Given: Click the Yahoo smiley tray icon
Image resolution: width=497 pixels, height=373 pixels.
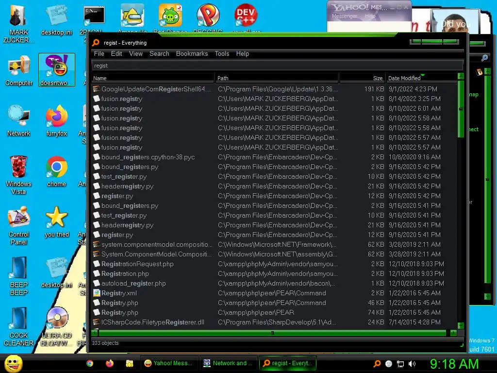Looking at the screenshot, I should click(x=389, y=364).
